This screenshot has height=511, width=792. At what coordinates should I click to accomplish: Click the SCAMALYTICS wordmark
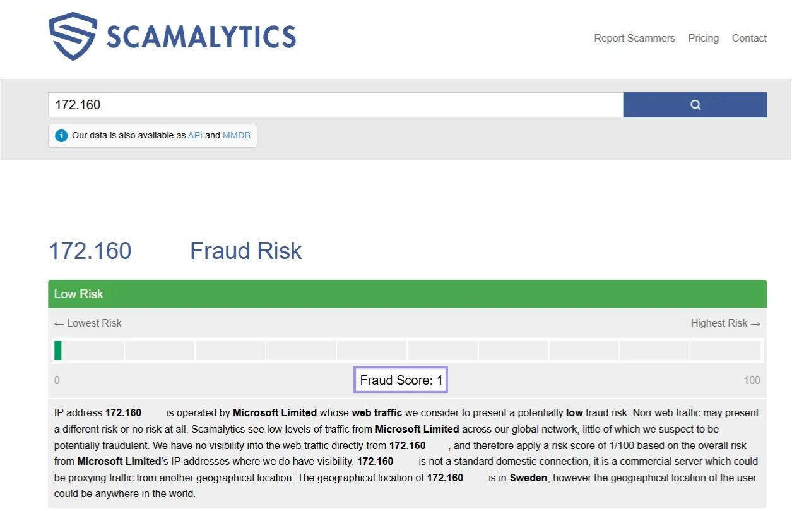coord(202,37)
